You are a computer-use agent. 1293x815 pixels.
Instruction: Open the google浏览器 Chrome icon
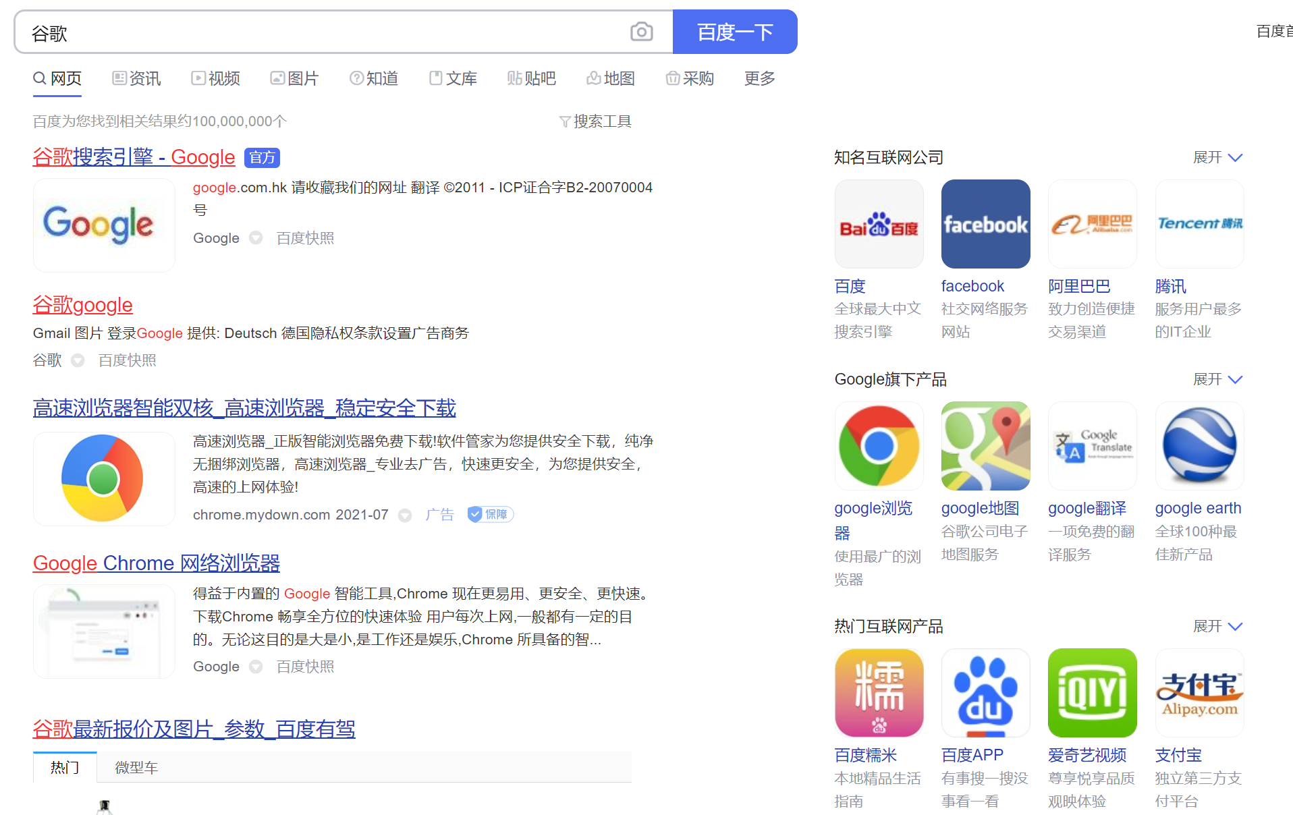click(x=879, y=445)
